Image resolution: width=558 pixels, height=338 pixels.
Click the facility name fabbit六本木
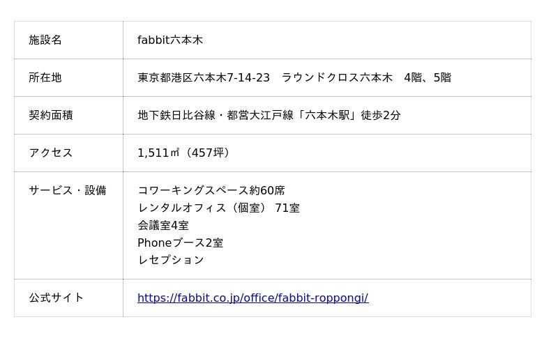pos(170,40)
